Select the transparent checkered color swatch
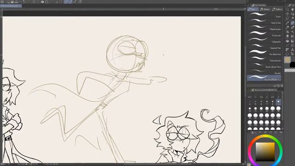The height and width of the screenshot is (166, 295). click(x=290, y=71)
